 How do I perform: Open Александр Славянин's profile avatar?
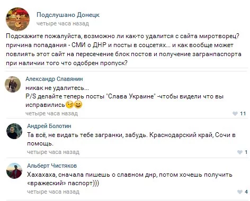13,84
